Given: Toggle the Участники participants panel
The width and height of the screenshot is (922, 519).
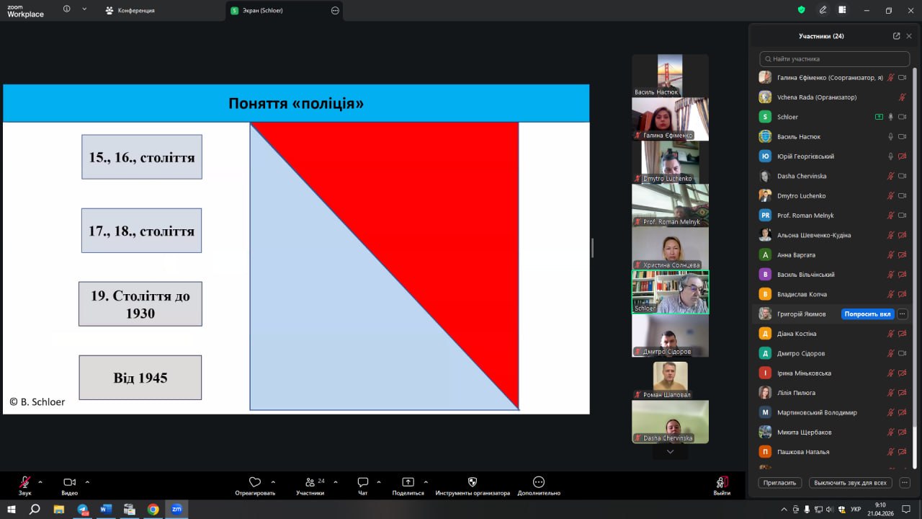Looking at the screenshot, I should (x=310, y=482).
